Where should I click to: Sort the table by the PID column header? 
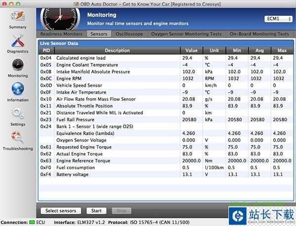[x=46, y=50]
